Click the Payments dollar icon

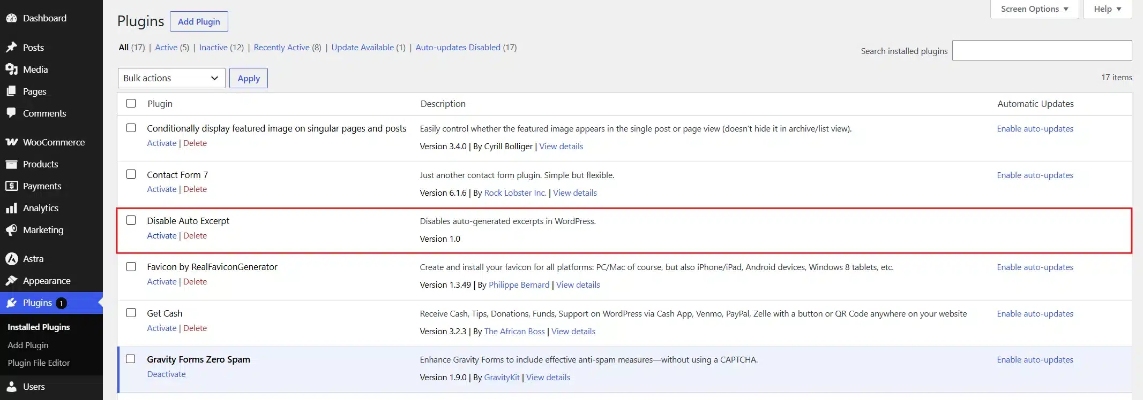pos(11,186)
